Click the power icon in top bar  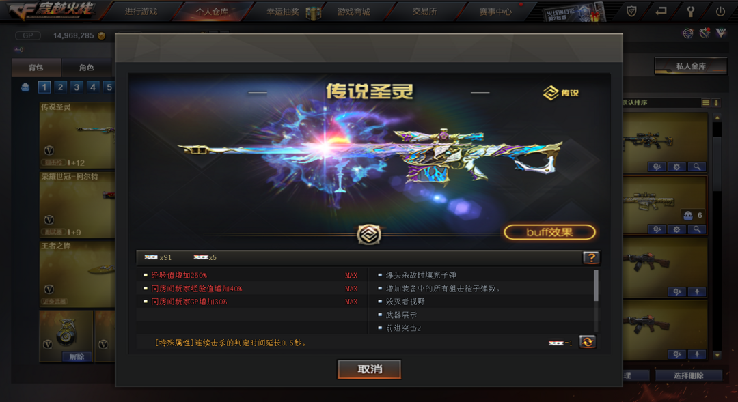pos(720,12)
